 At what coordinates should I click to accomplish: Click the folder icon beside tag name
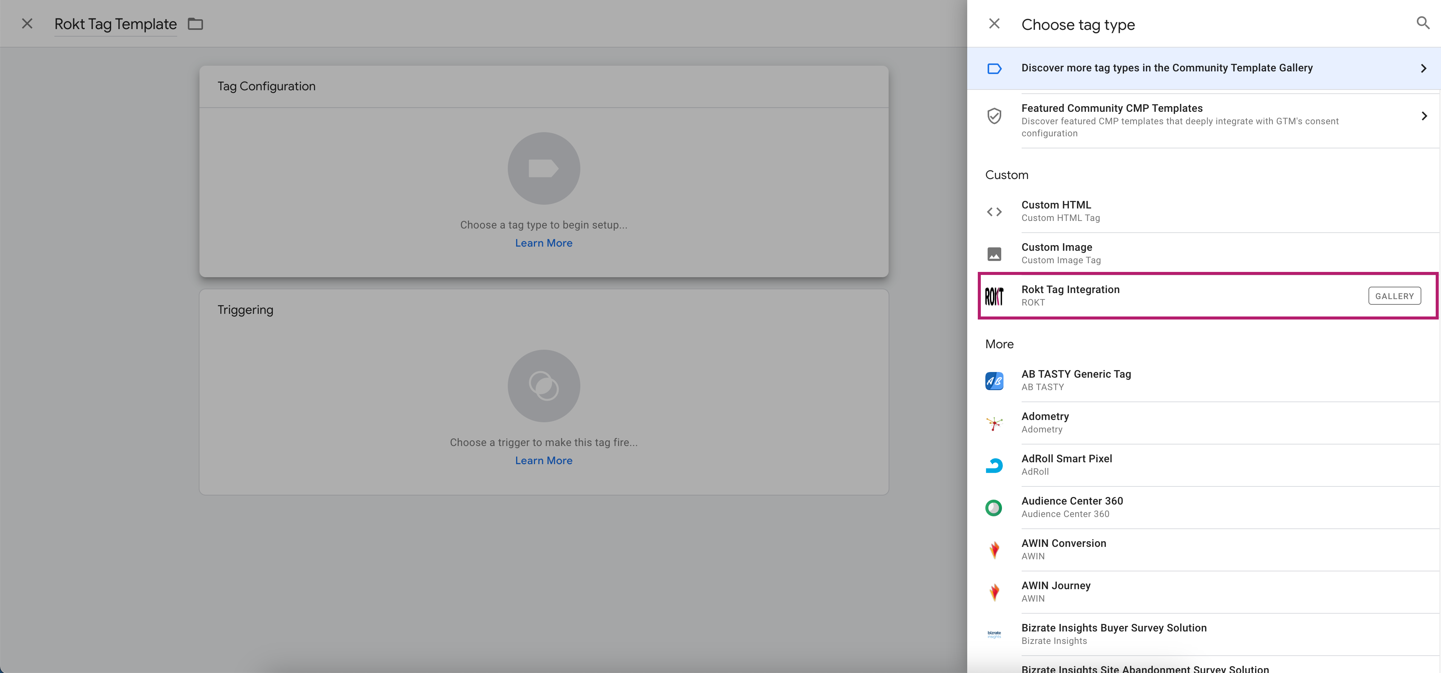[195, 23]
